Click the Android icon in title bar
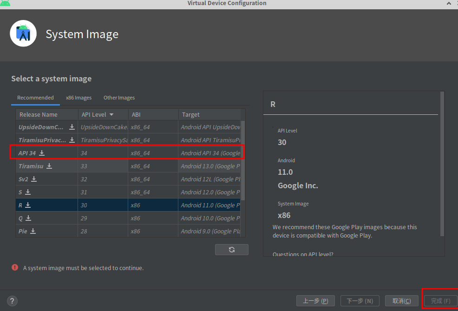The image size is (458, 311). pos(5,3)
